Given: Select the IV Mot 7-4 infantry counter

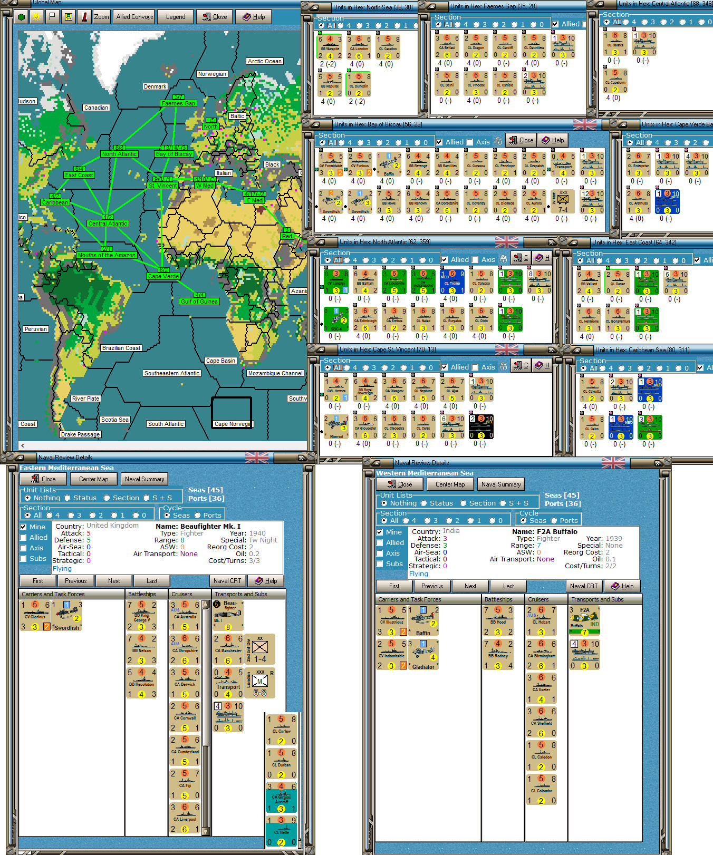Looking at the screenshot, I should click(563, 202).
